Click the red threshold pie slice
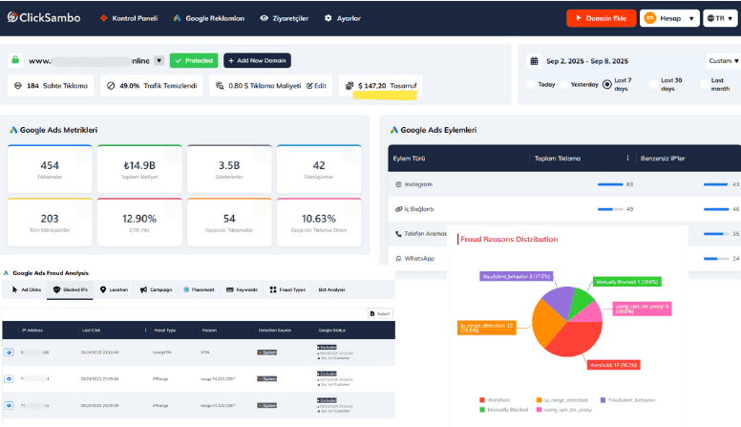The image size is (741, 427). click(x=579, y=340)
